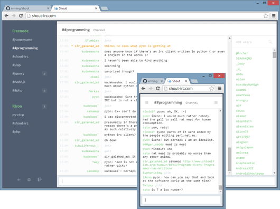Reload the page in the large browser window

[x=21, y=16]
